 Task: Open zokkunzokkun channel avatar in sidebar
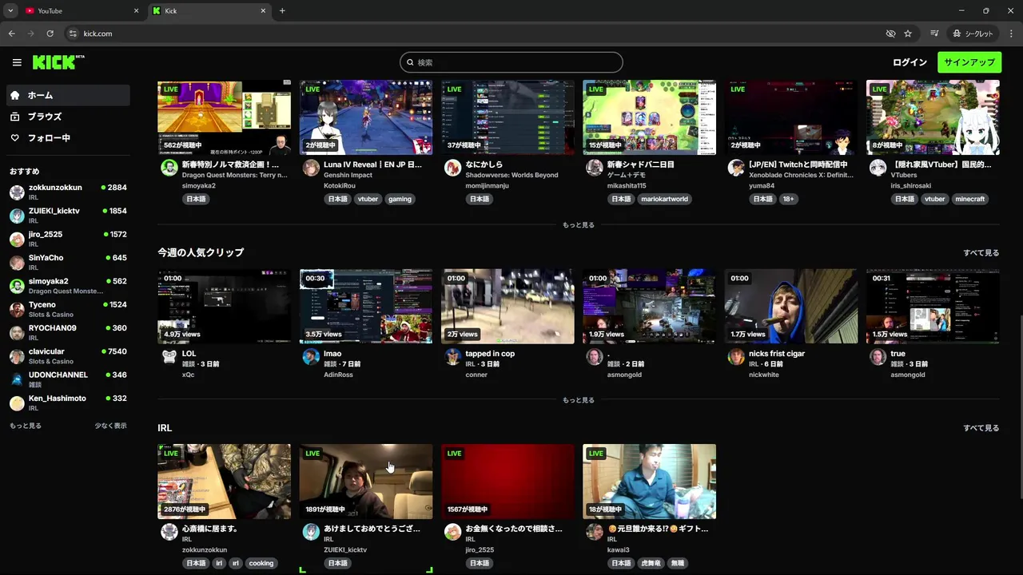click(17, 192)
